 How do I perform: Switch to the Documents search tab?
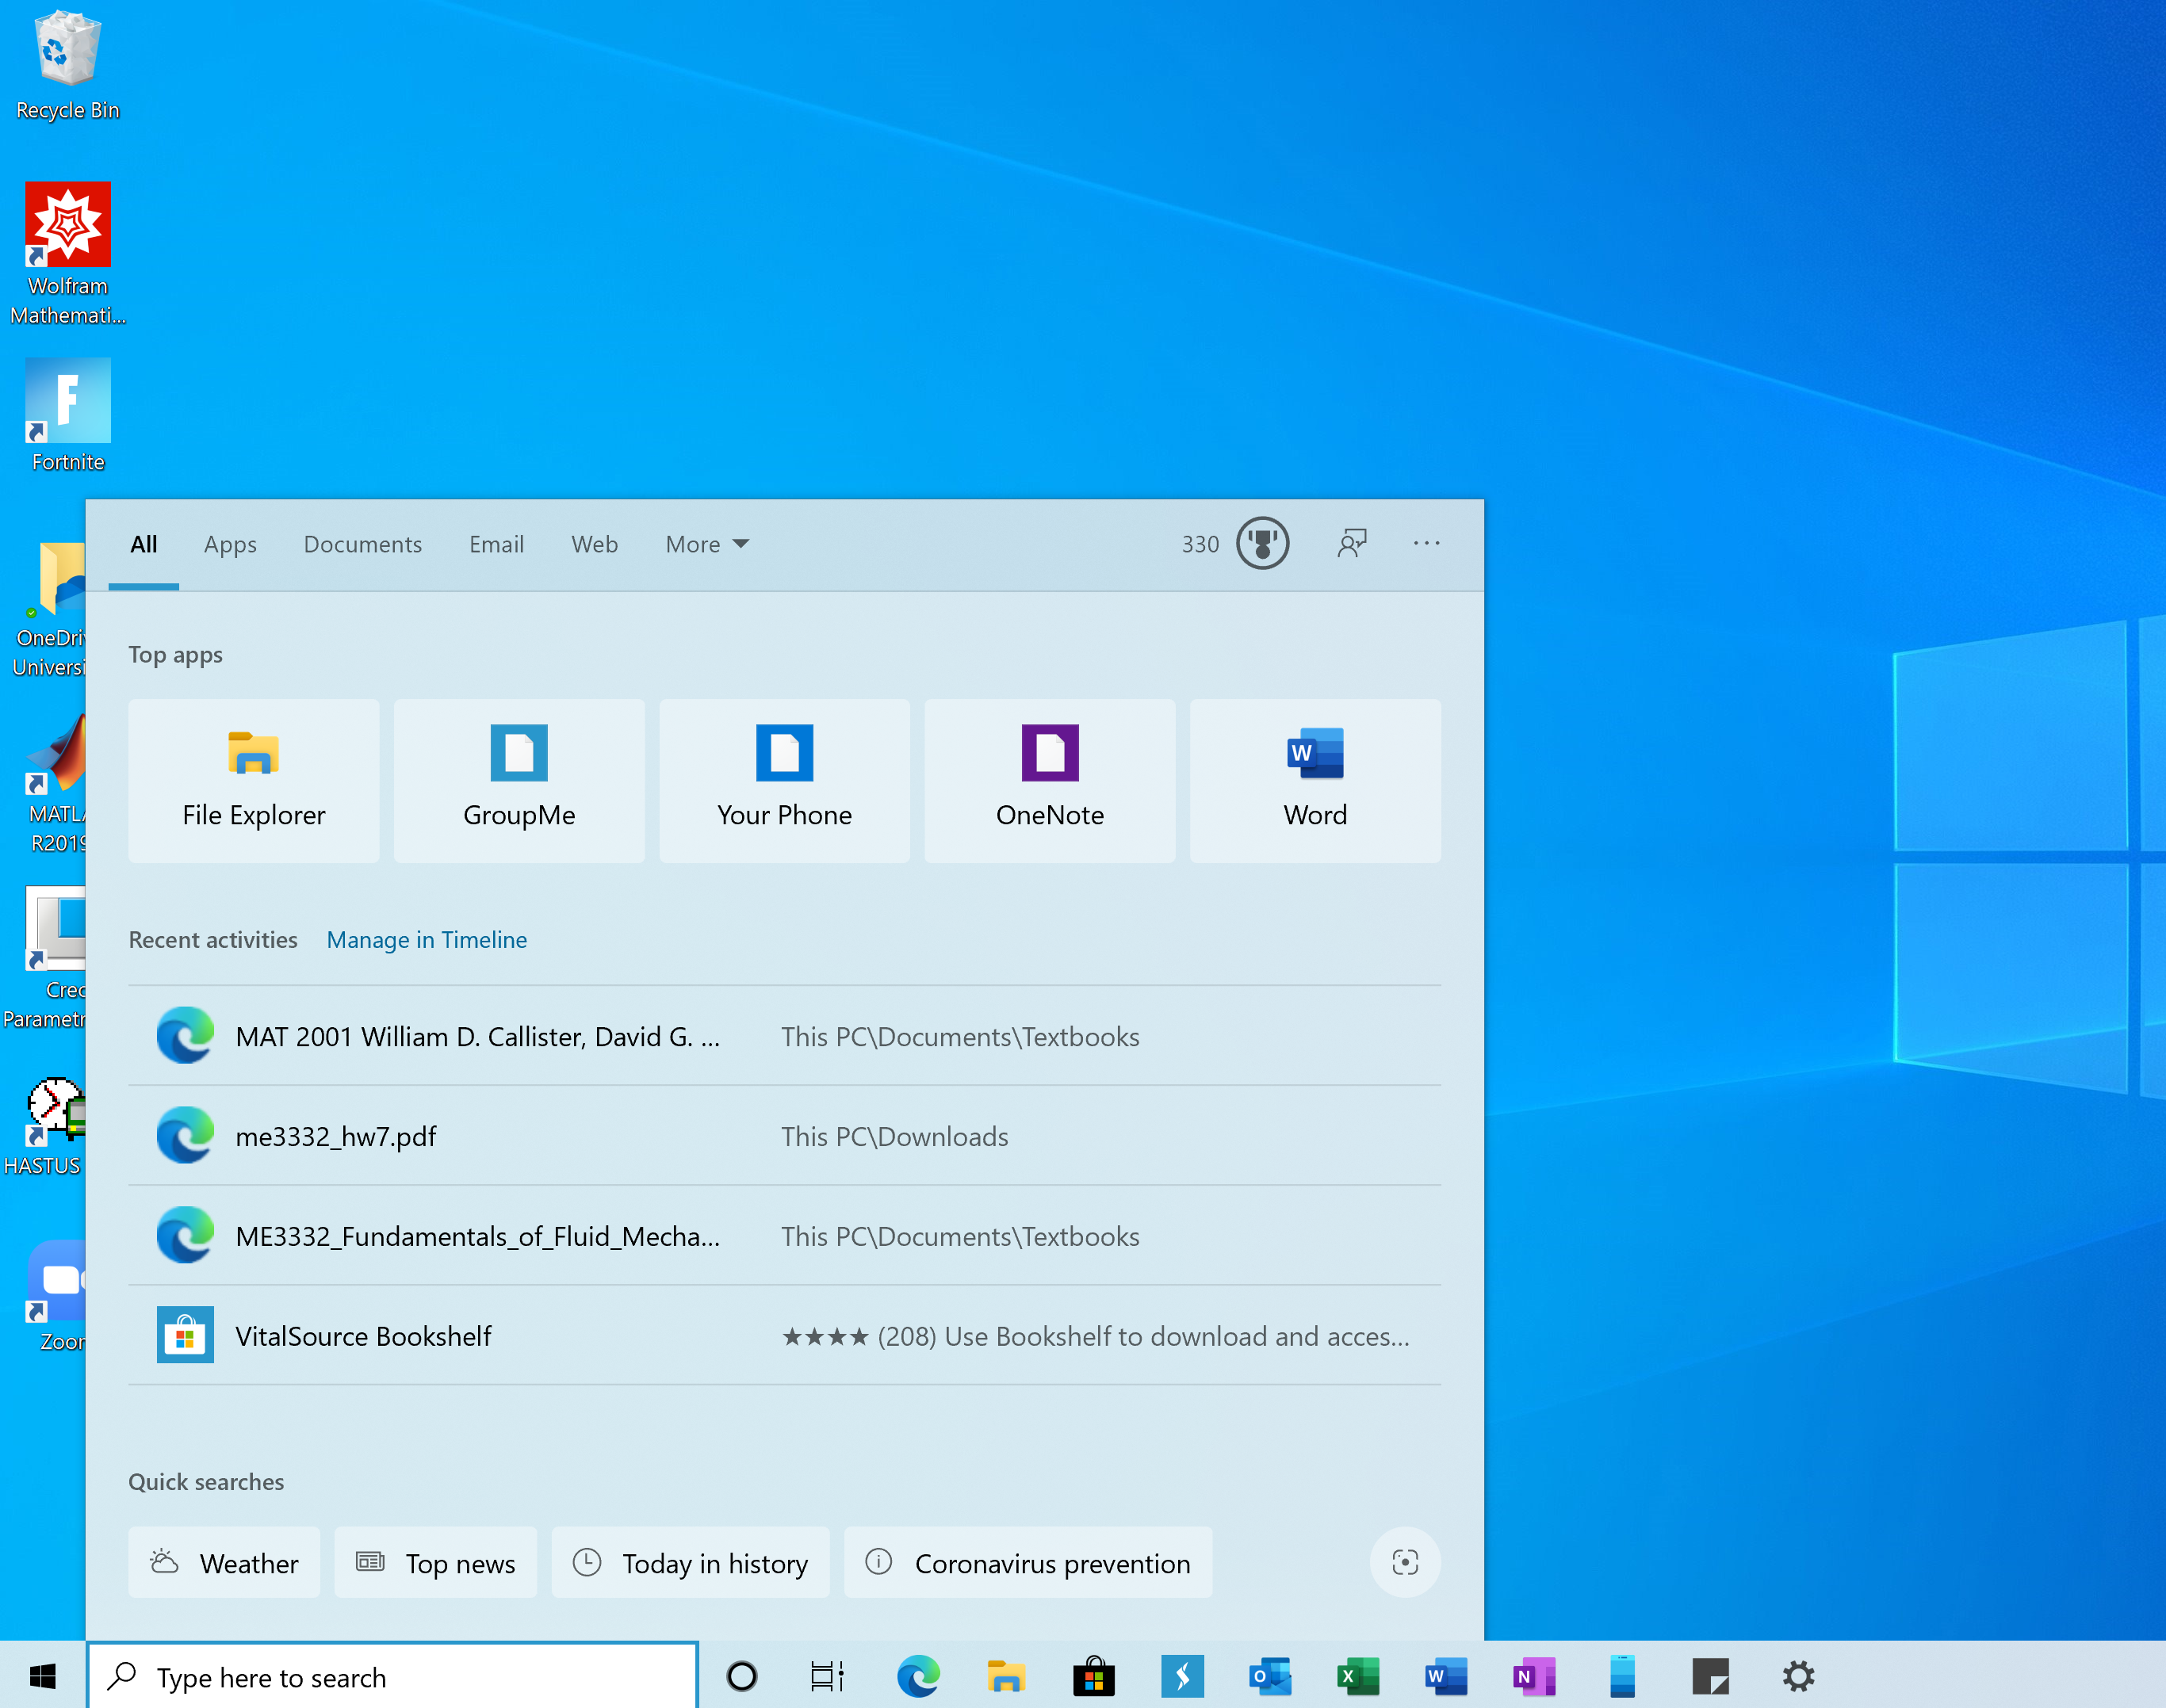(362, 544)
